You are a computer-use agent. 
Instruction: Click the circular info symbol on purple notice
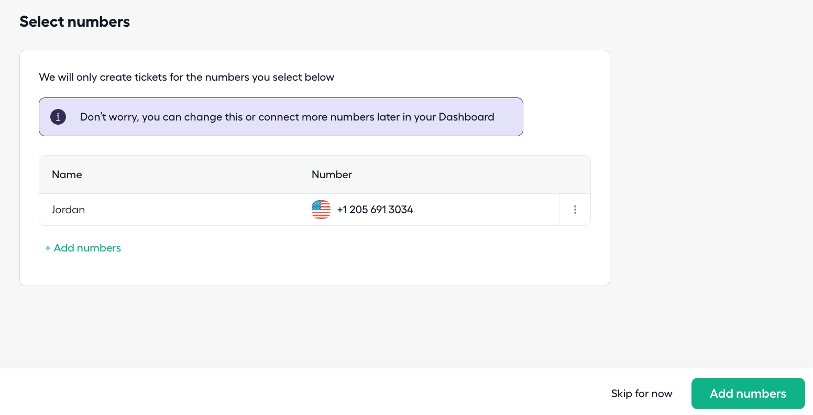(58, 117)
